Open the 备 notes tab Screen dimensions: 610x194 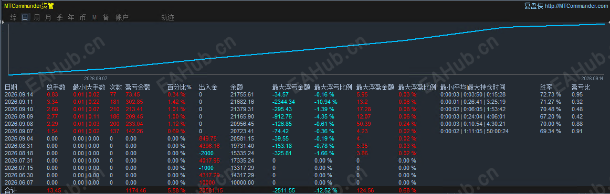[106, 17]
